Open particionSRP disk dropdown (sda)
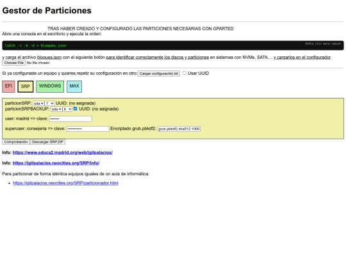Image resolution: width=346 pixels, height=259 pixels. pos(38,104)
